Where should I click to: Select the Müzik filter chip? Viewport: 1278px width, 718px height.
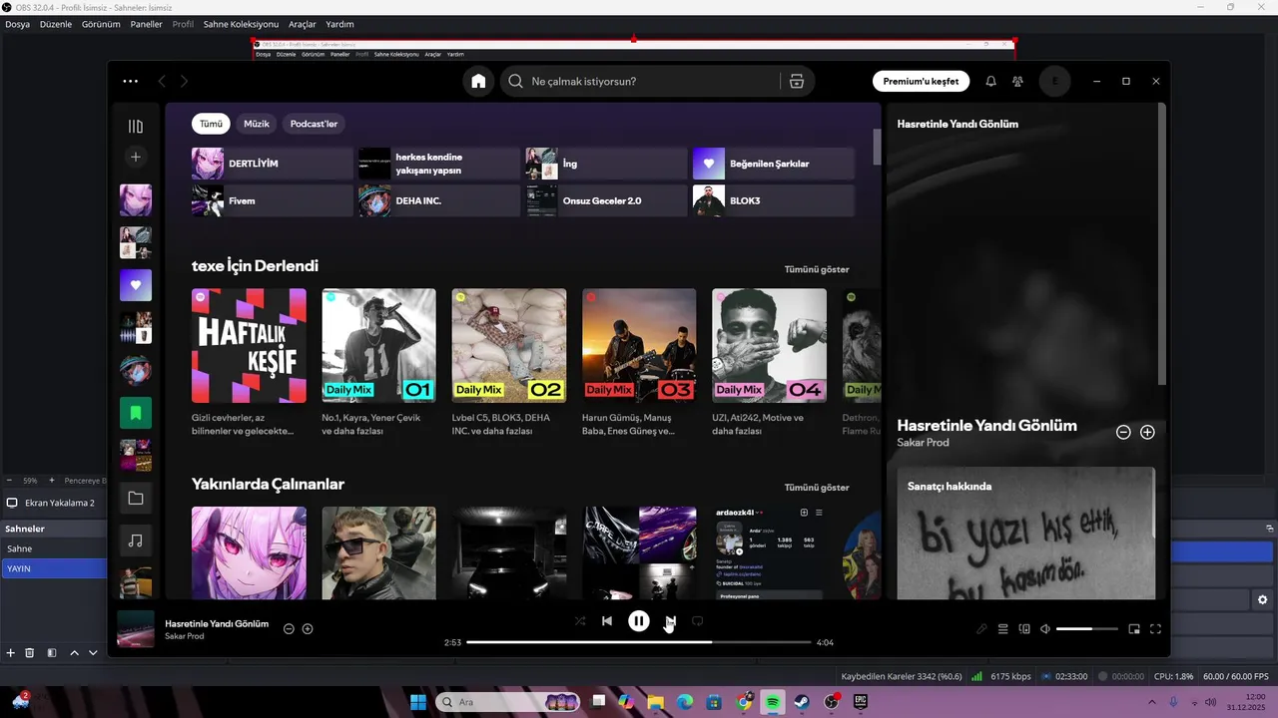click(257, 124)
